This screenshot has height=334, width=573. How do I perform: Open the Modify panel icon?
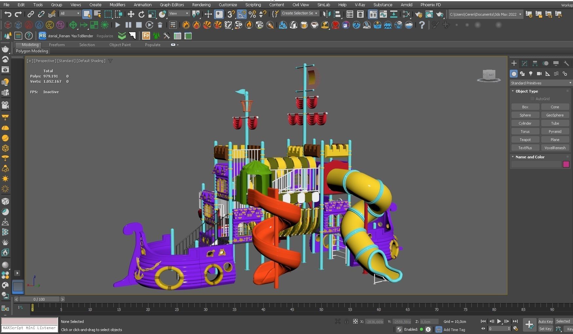point(524,63)
